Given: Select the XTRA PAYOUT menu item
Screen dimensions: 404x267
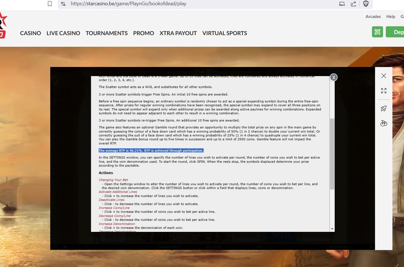Looking at the screenshot, I should pyautogui.click(x=178, y=33).
